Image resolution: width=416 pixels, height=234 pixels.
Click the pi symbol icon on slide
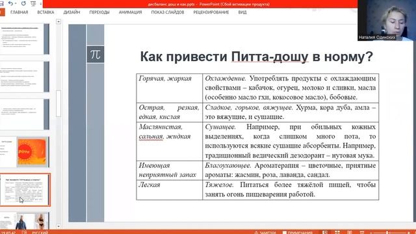[x=96, y=55]
